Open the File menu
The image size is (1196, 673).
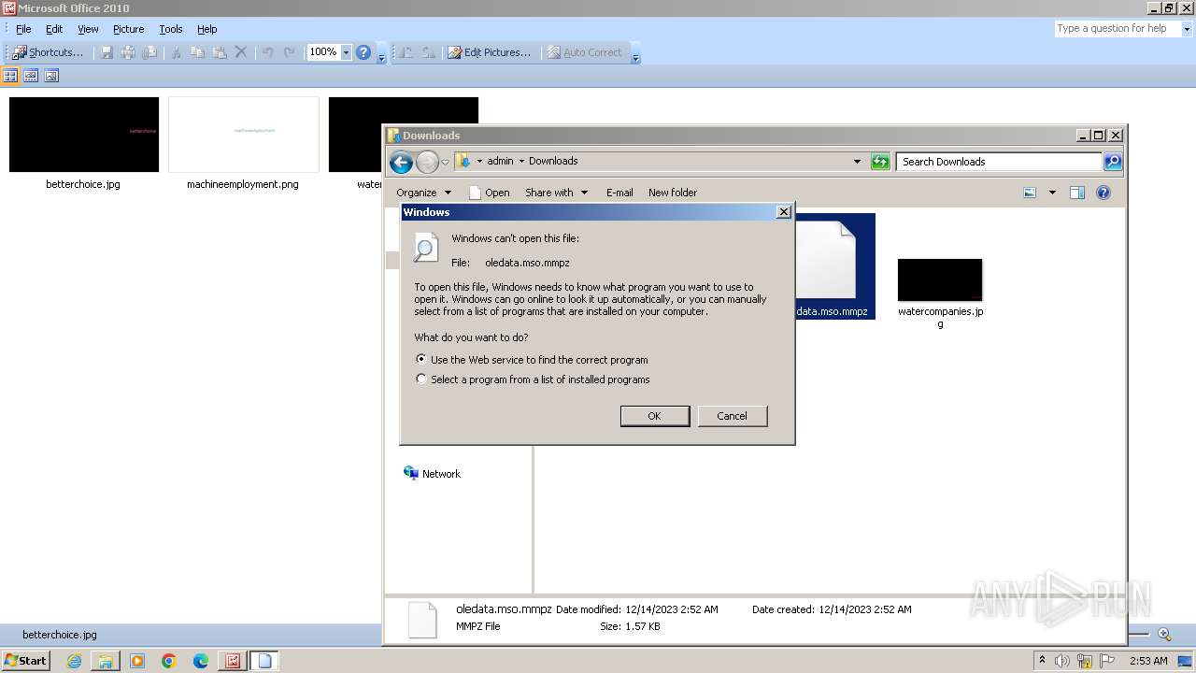(23, 29)
